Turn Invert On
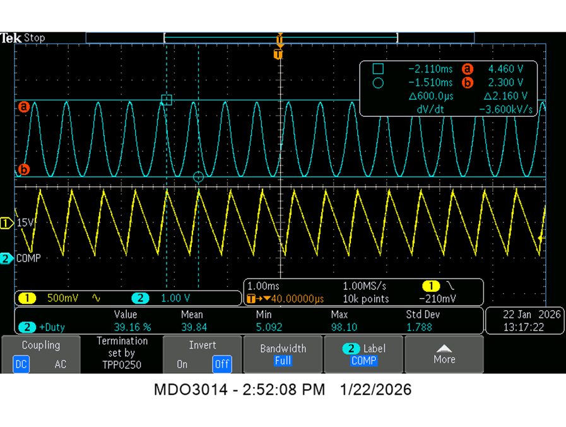This screenshot has width=566, height=427. (x=182, y=364)
